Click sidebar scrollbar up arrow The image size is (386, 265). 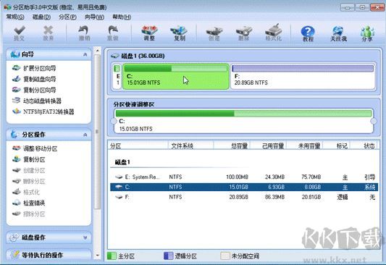(98, 51)
